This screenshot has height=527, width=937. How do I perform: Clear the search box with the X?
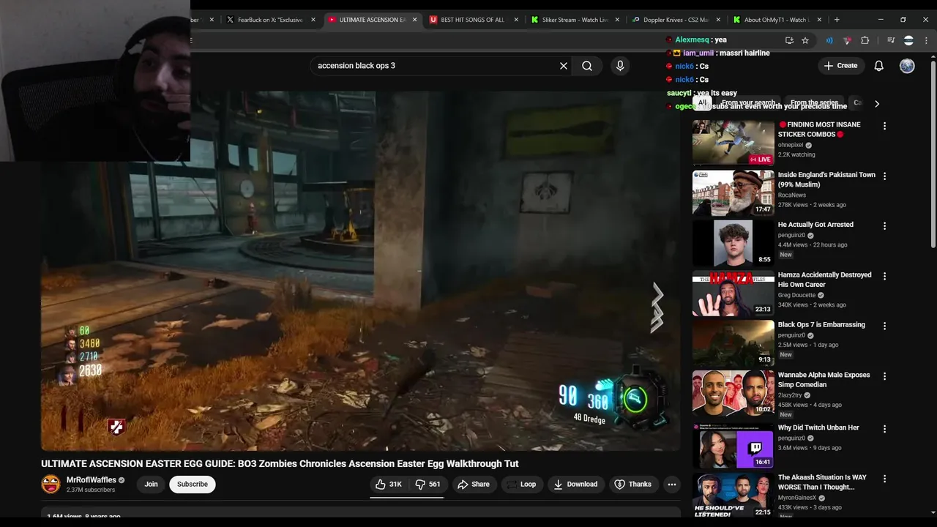pyautogui.click(x=564, y=66)
